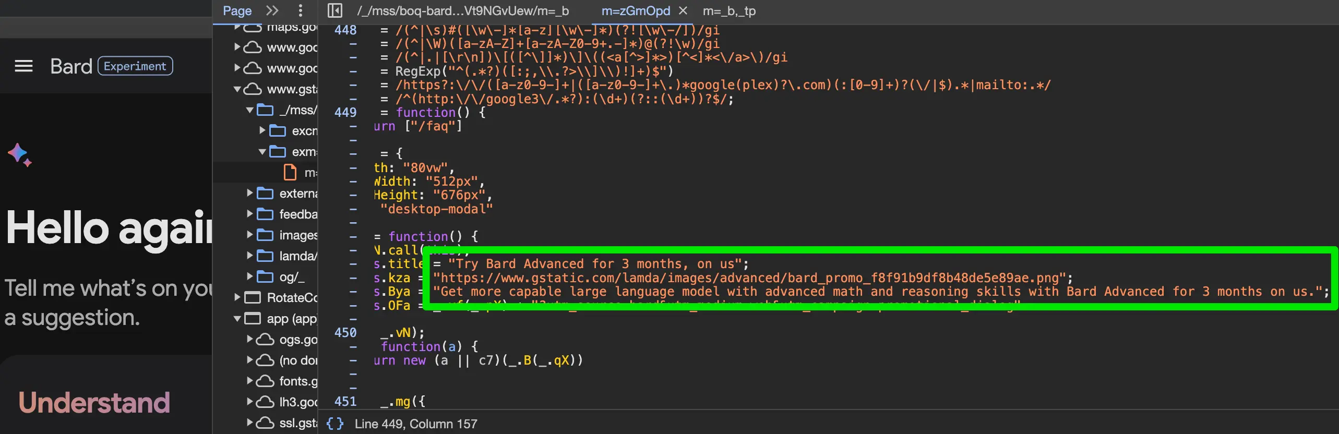The height and width of the screenshot is (434, 1339).
Task: Click the "desktop-modal" string in code
Action: coord(436,209)
